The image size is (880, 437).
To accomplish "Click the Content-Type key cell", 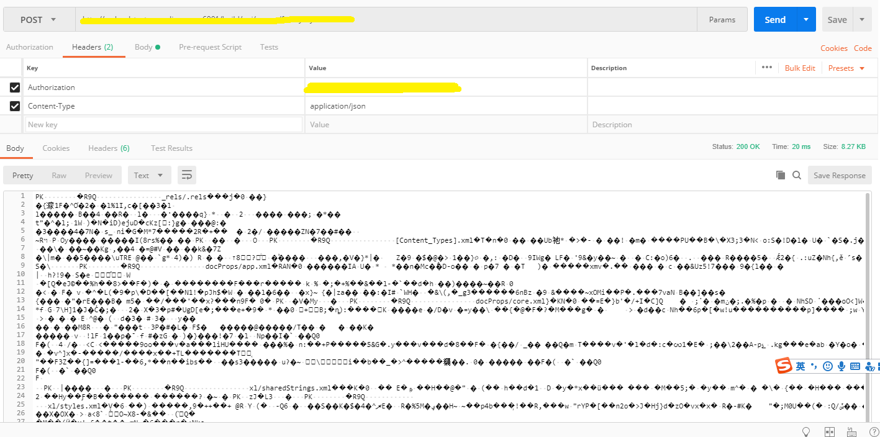I will [164, 106].
